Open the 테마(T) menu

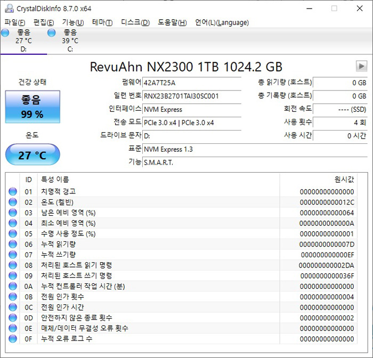point(102,22)
